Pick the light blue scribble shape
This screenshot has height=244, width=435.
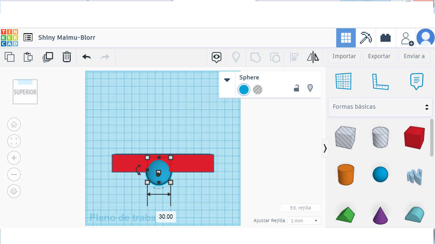coord(415,177)
